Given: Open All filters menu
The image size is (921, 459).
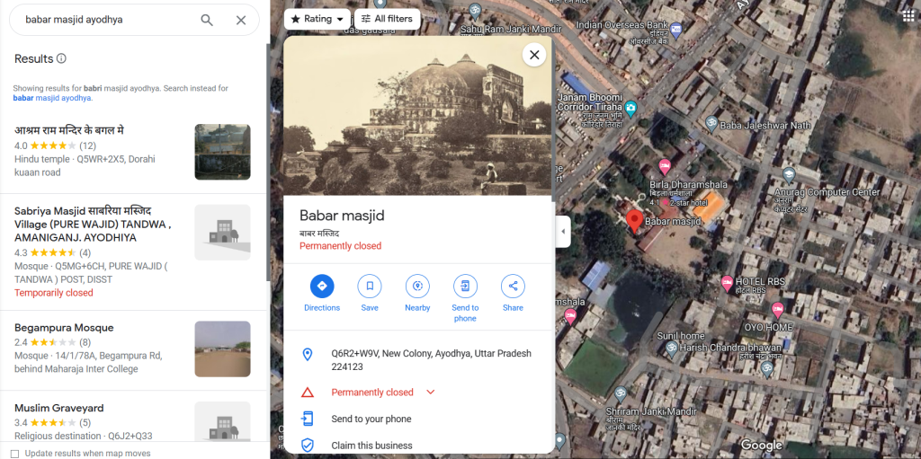Looking at the screenshot, I should tap(387, 19).
